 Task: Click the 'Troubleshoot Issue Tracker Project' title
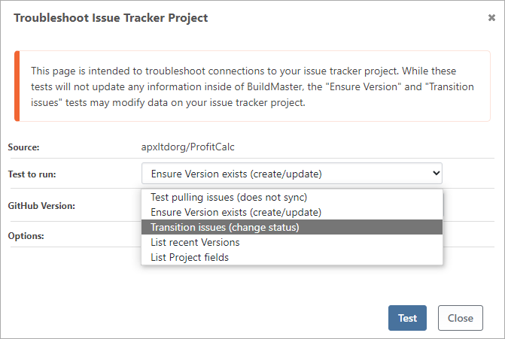click(111, 17)
